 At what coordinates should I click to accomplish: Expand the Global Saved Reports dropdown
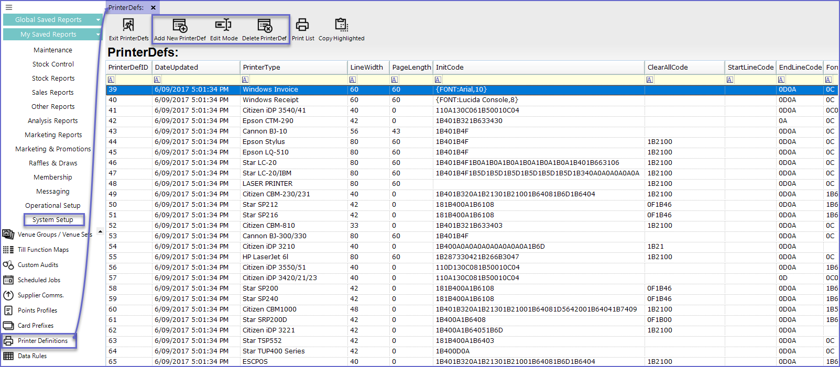click(98, 20)
